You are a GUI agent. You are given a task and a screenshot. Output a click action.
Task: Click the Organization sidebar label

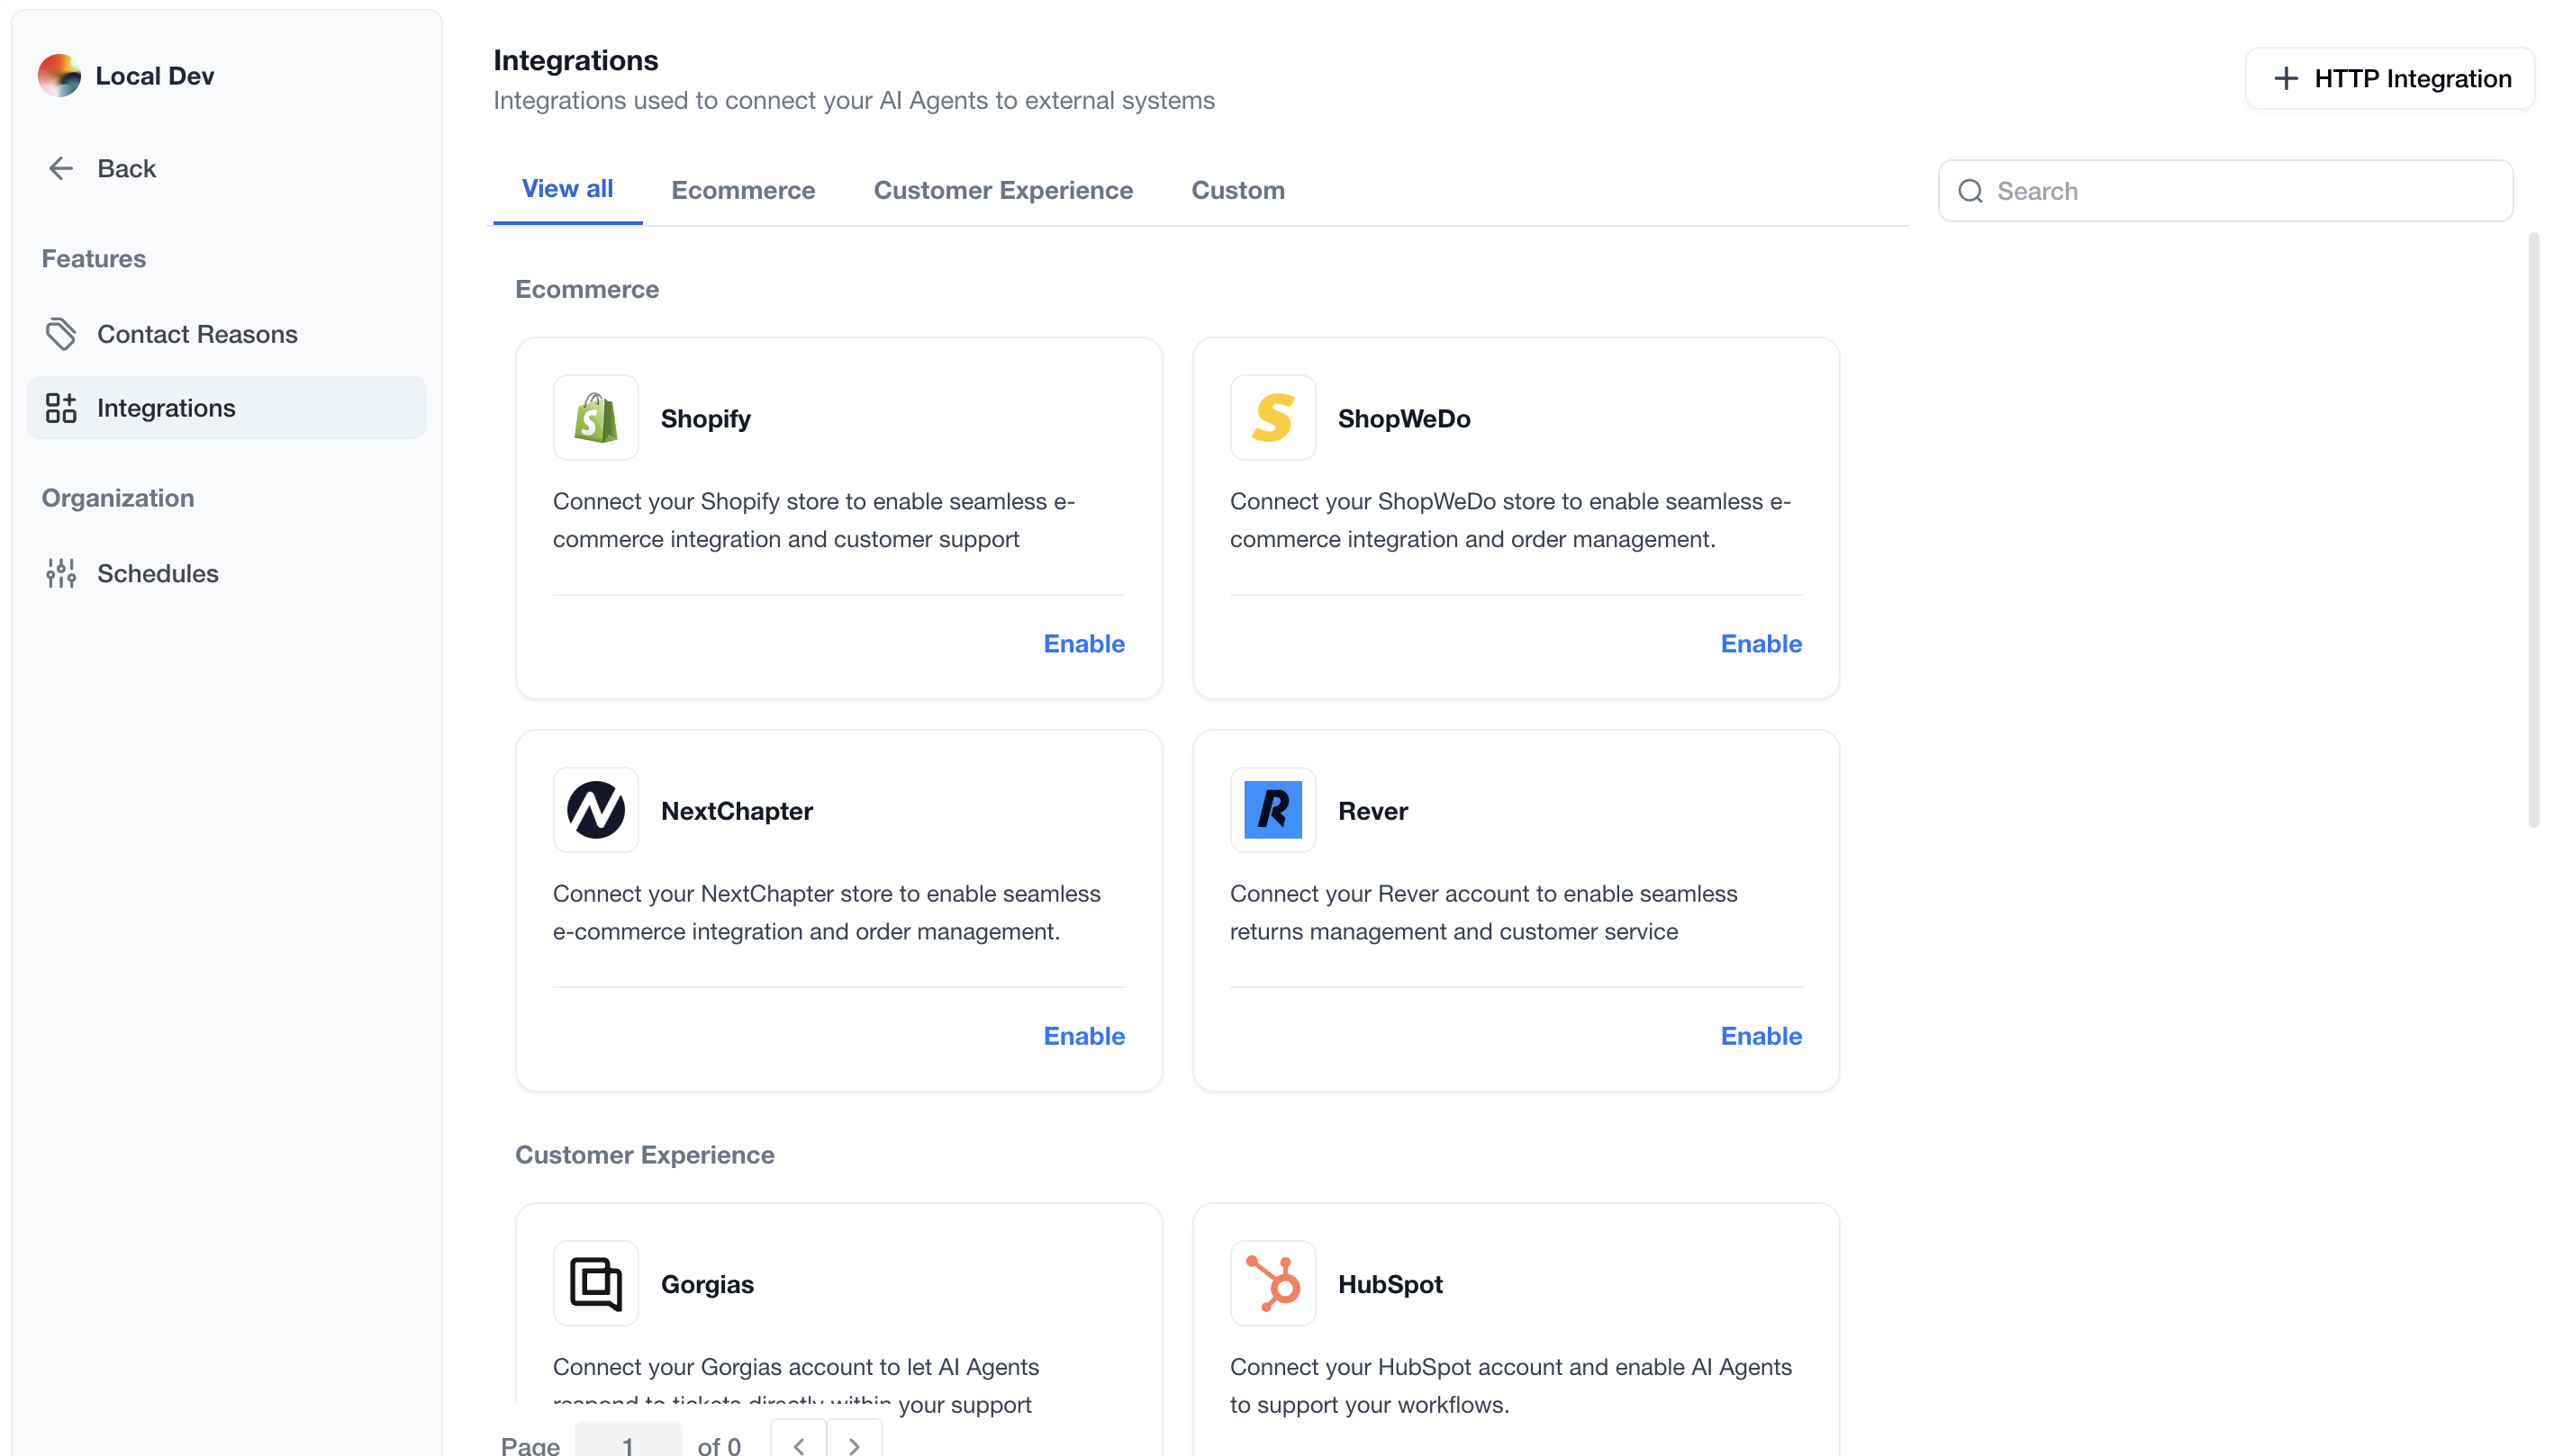coord(117,497)
